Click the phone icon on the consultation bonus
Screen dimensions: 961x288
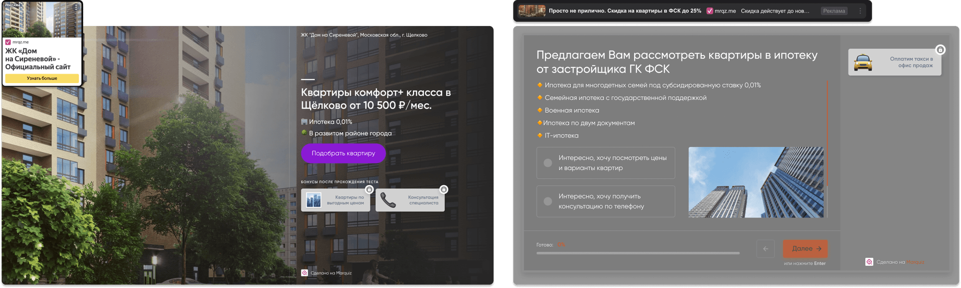pos(387,200)
